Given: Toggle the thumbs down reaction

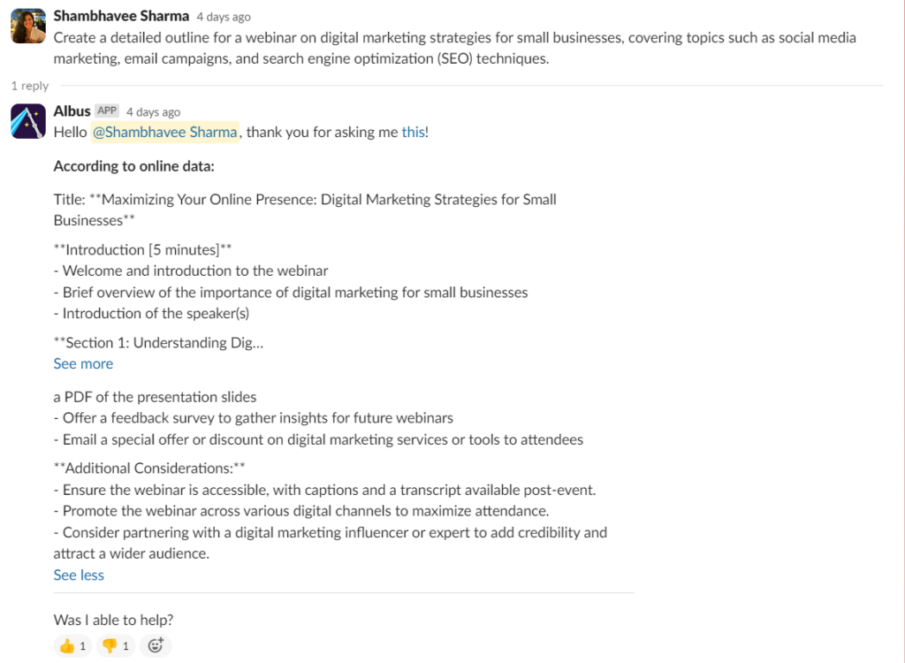Looking at the screenshot, I should tap(116, 646).
